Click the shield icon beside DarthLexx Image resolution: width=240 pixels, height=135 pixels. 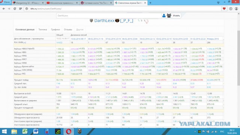(91, 21)
